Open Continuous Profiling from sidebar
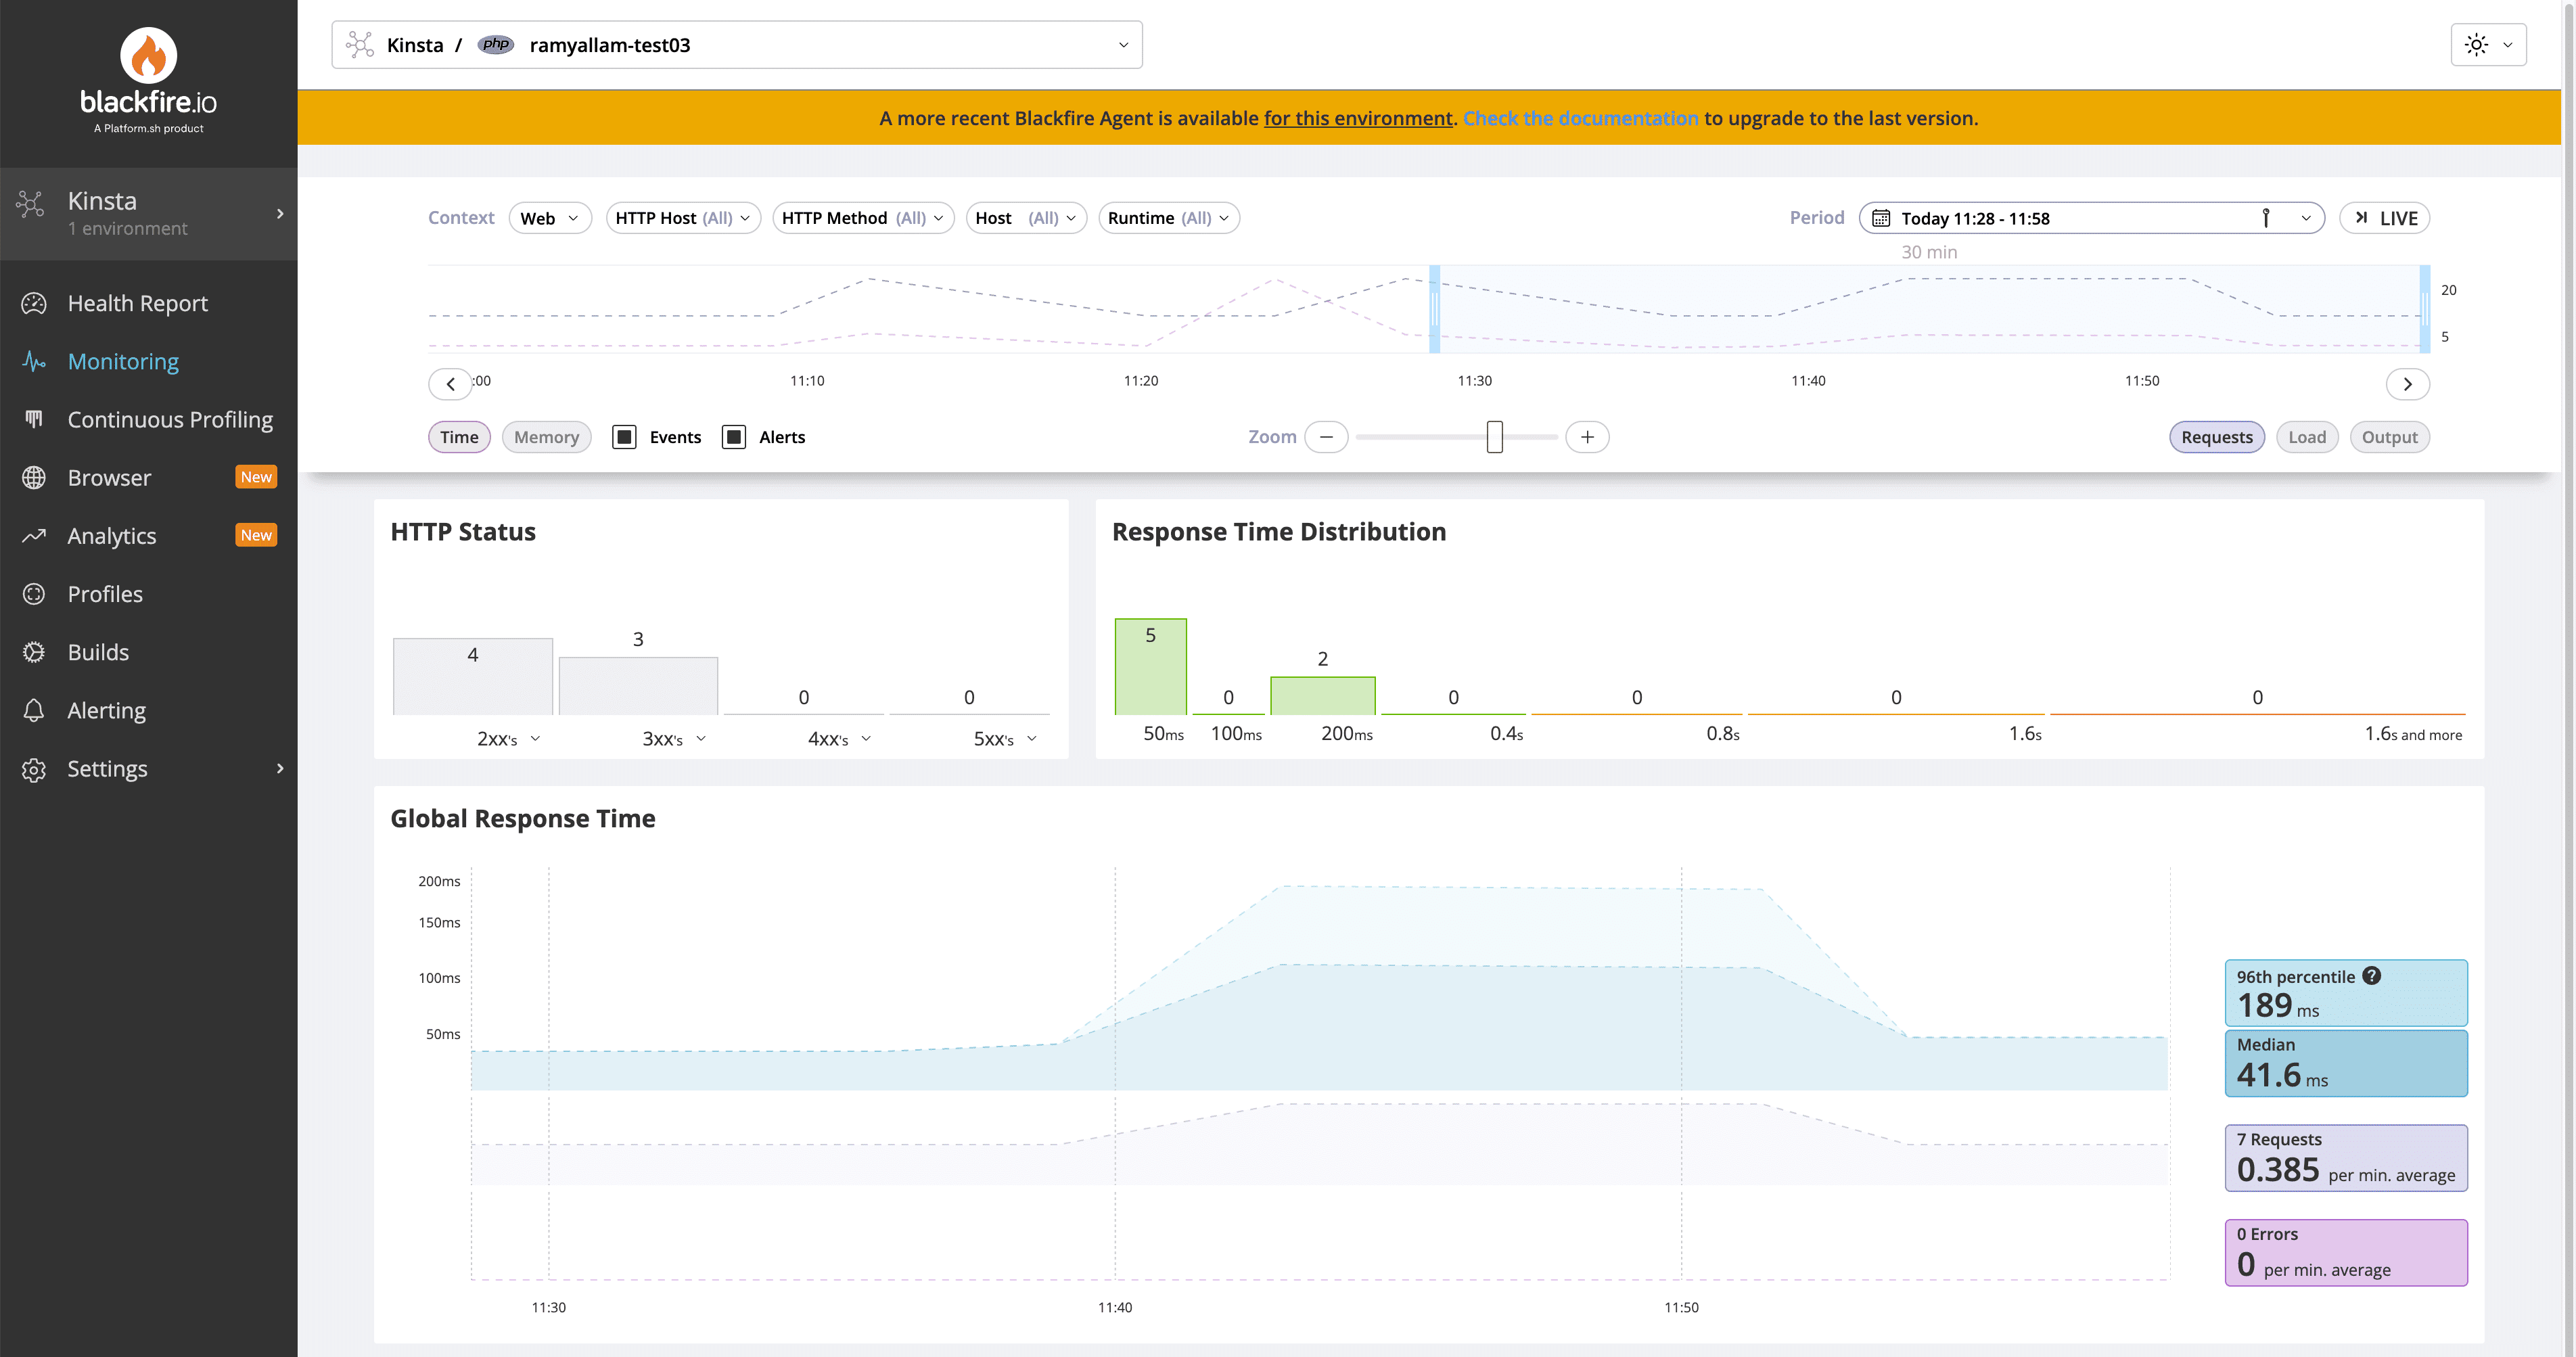Viewport: 2576px width, 1357px height. pos(170,419)
